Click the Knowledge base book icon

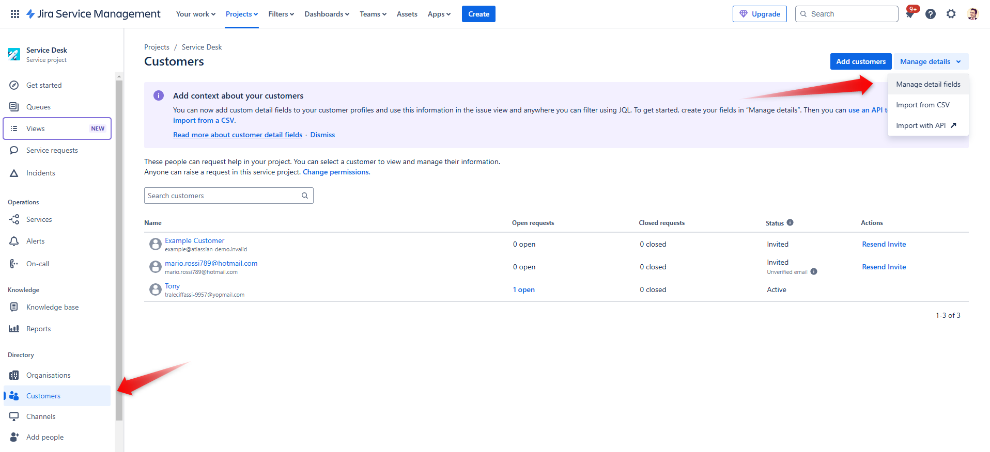(14, 307)
